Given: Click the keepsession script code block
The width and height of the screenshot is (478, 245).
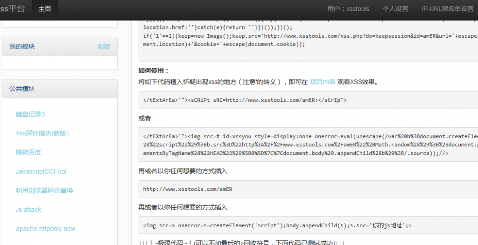Looking at the screenshot, I should click(x=308, y=41).
